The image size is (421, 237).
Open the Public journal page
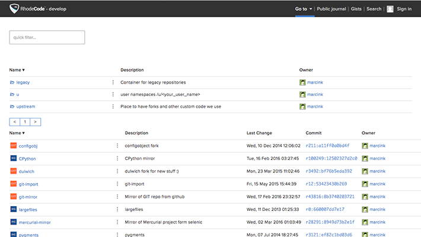pos(331,9)
